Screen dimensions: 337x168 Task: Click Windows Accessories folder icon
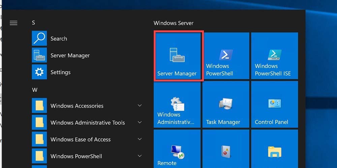tap(39, 106)
